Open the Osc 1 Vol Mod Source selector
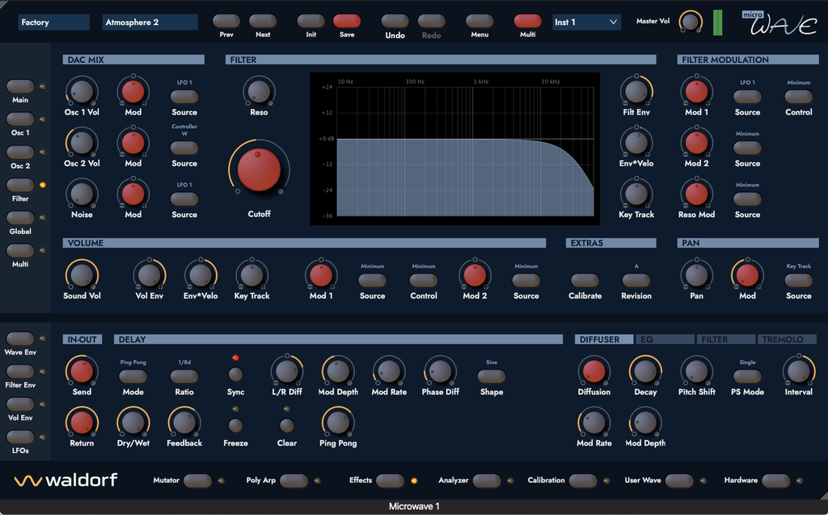The height and width of the screenshot is (515, 828). pos(184,97)
